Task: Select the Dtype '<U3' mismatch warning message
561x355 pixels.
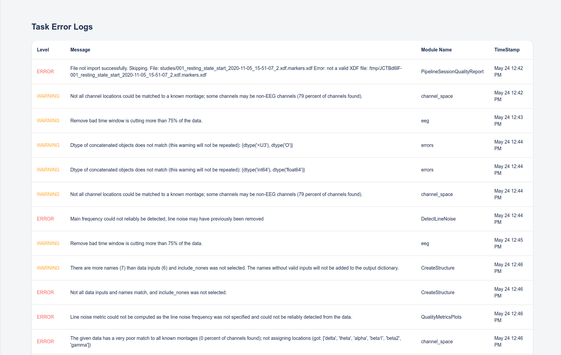Action: [x=182, y=145]
